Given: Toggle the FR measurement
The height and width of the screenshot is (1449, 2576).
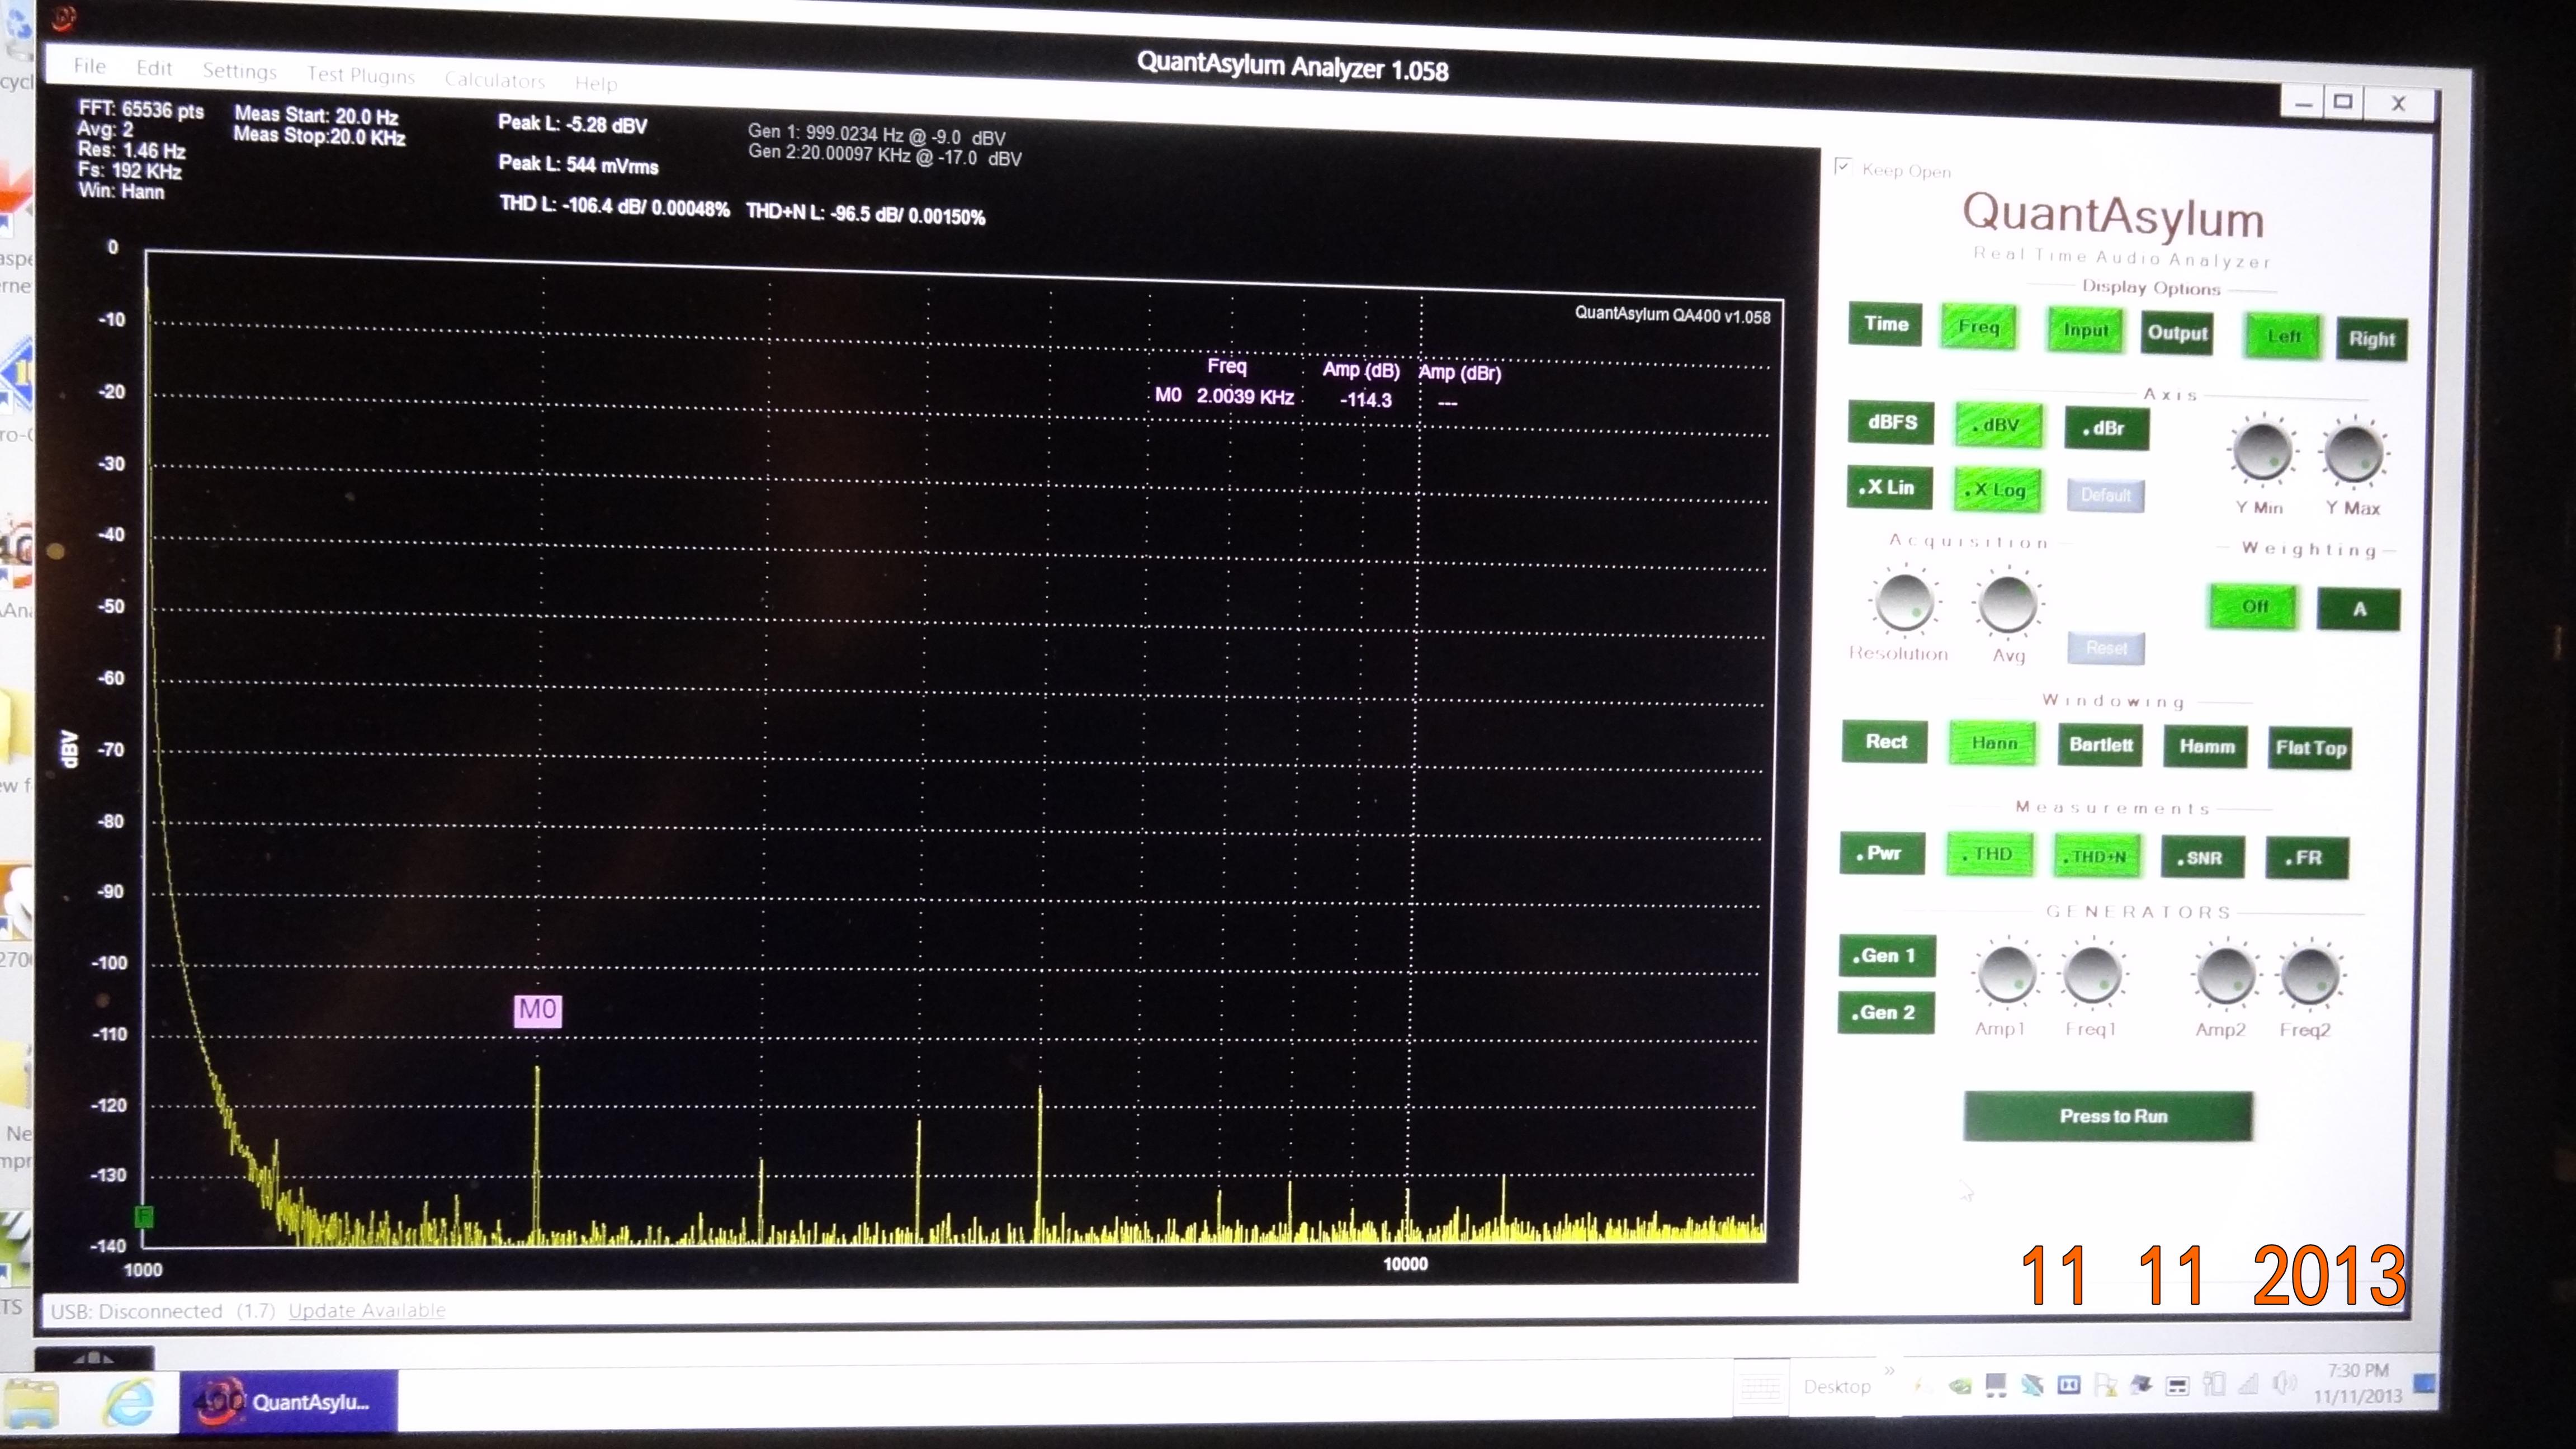Looking at the screenshot, I should click(2307, 859).
